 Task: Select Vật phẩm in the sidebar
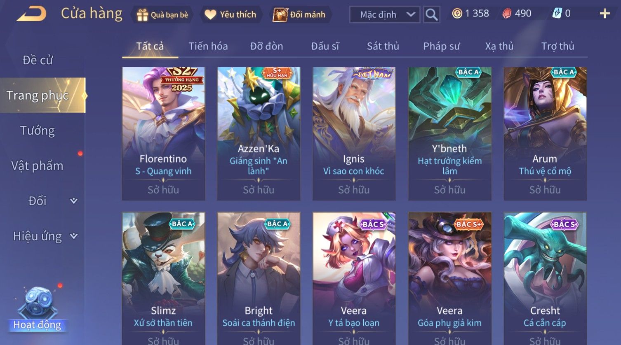coord(38,166)
